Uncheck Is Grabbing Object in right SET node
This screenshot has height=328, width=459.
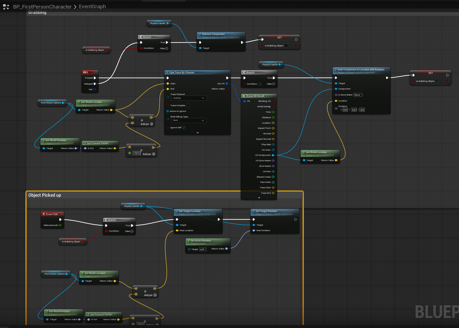tap(437, 81)
